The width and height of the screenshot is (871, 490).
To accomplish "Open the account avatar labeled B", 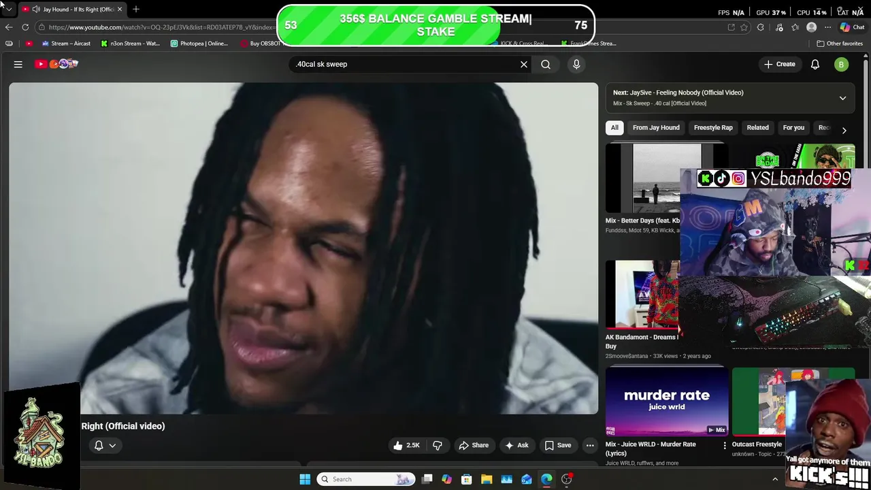I will click(842, 64).
